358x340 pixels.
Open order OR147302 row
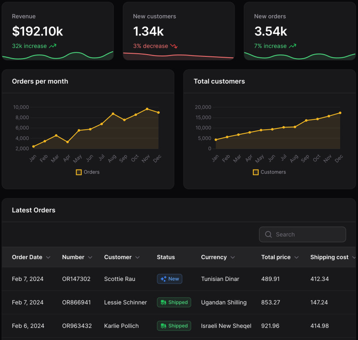pos(76,279)
